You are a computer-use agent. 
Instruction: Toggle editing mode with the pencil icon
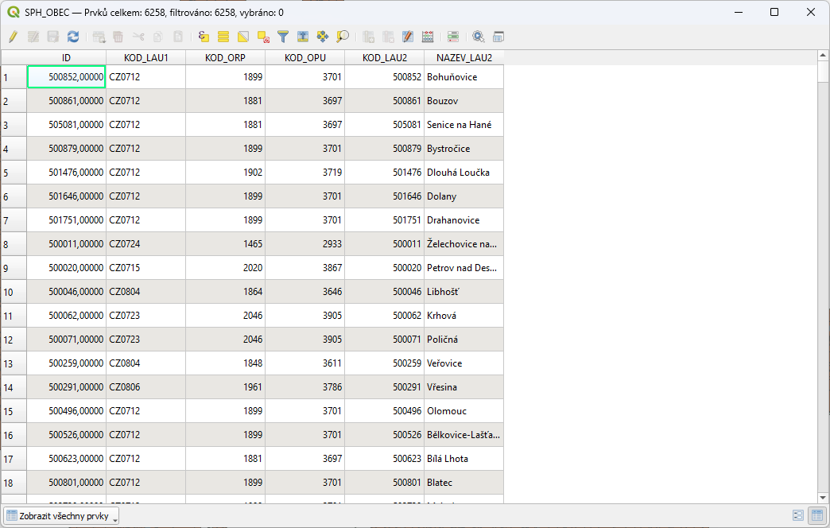tap(14, 37)
